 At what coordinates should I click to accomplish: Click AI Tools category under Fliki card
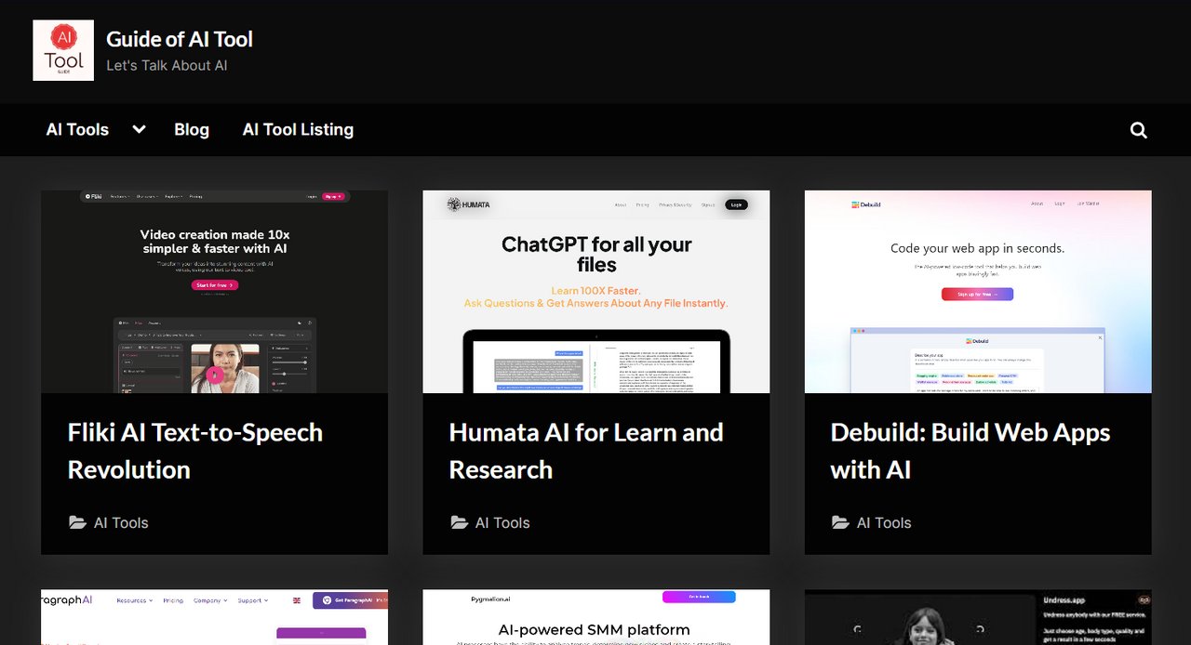pyautogui.click(x=121, y=522)
